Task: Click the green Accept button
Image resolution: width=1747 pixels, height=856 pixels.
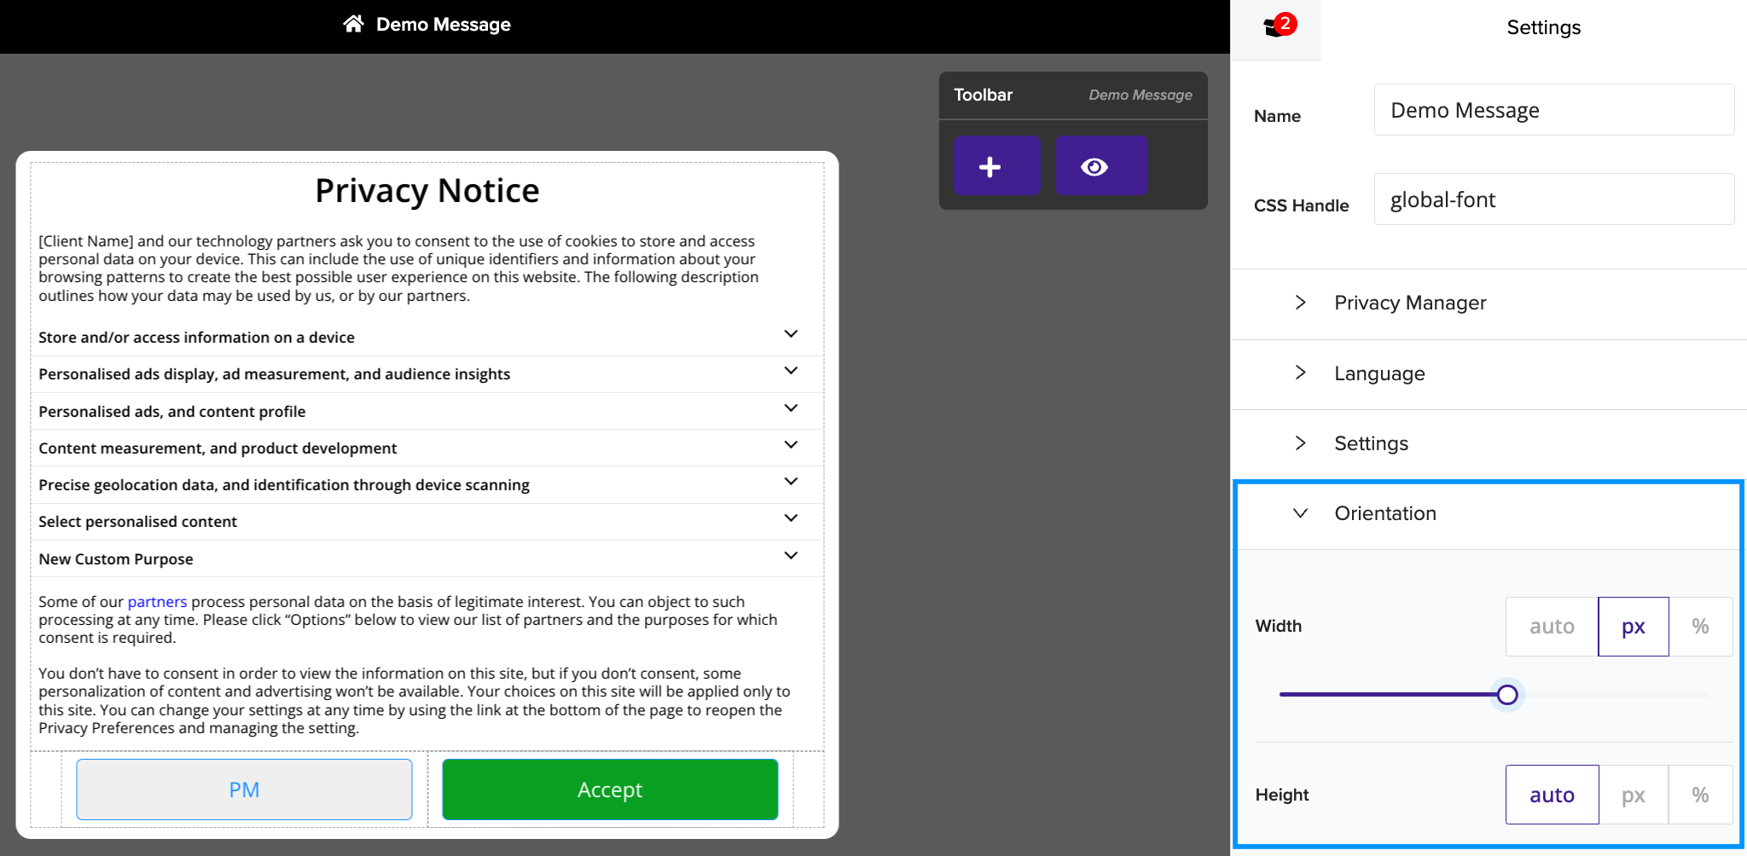Action: (x=610, y=789)
